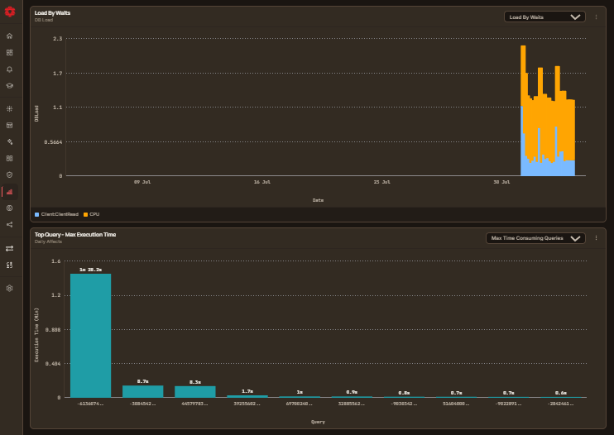The width and height of the screenshot is (614, 435).
Task: Open the settings gear in sidebar
Action: [10, 289]
